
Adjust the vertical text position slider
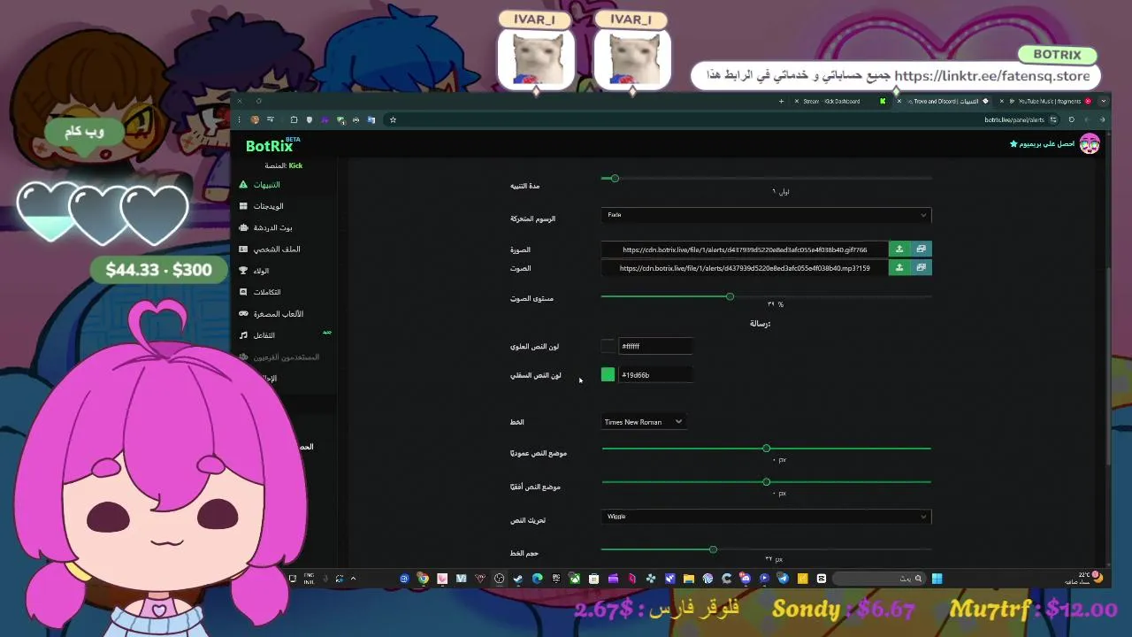766,449
